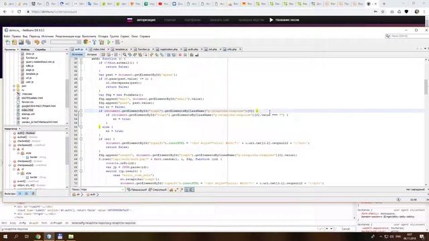Toggle the second option icon after Следующий
Screen dimensions: 429x241
pyautogui.click(x=176, y=189)
